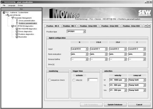This screenshot has height=109, width=153.
Task: Click the right tab scroll arrow
Action: coord(149,26)
